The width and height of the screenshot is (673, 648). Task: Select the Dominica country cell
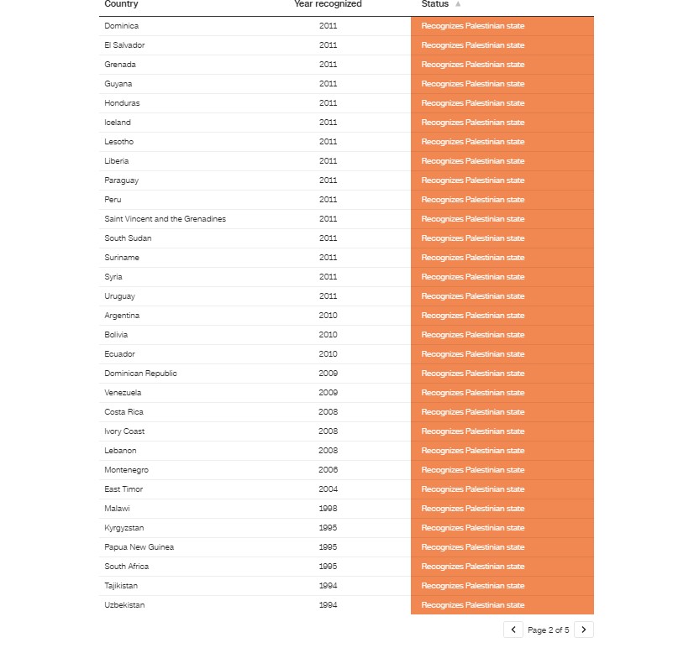121,26
